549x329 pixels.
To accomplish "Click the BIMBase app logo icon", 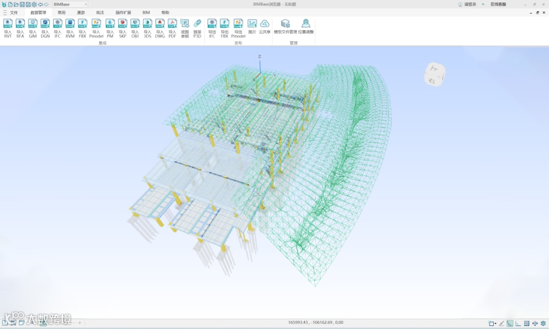I will 4,5.
